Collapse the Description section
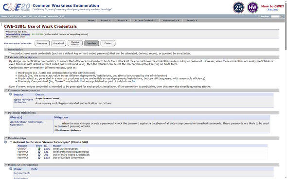Viewport: 287px width, 179px height. [x=6, y=50]
